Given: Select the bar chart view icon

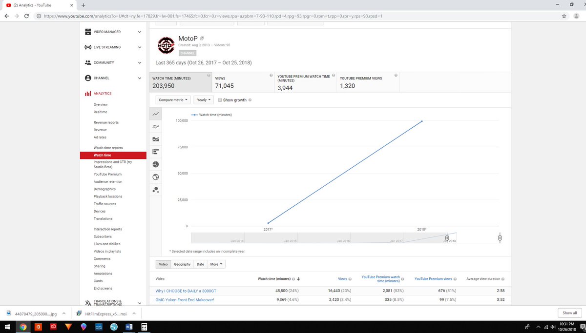Looking at the screenshot, I should 156,152.
